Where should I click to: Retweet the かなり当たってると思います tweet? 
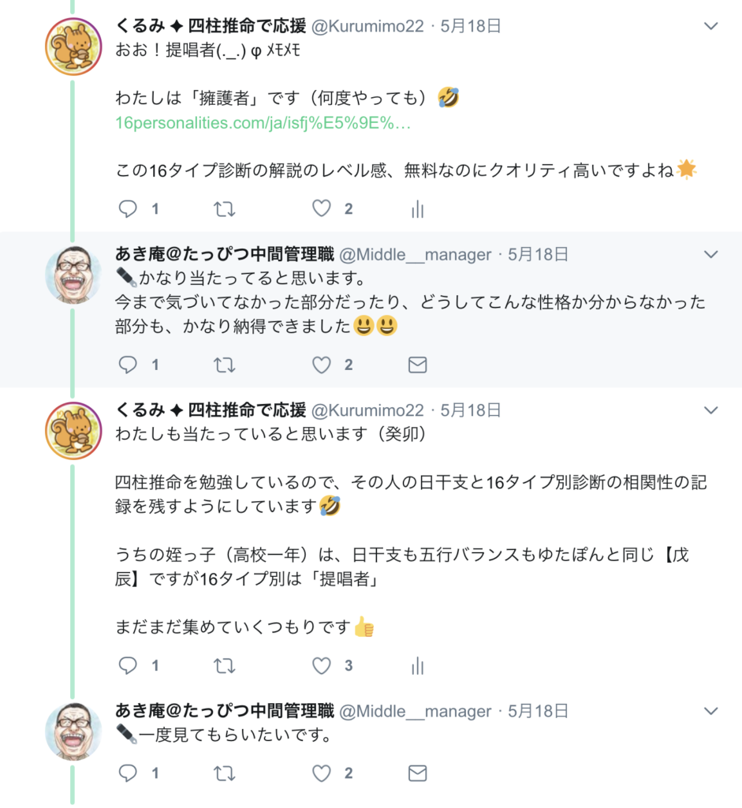point(224,365)
